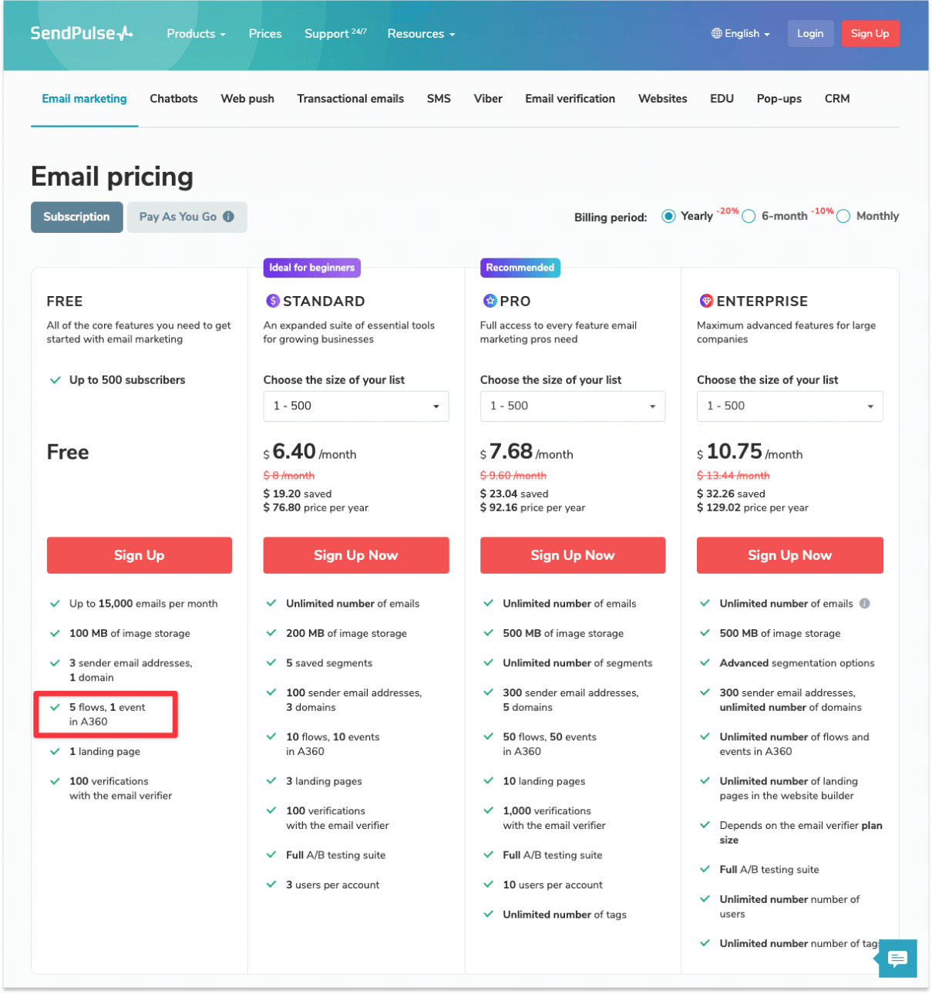Select the Yearly billing period
The height and width of the screenshot is (994, 932).
pos(668,216)
